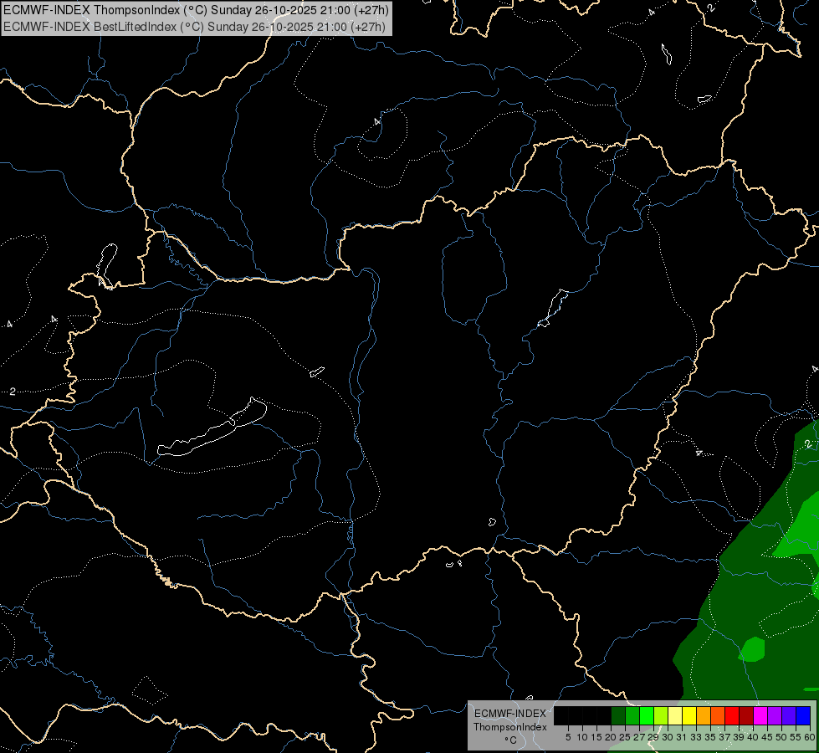Click the ThompsonIndex title line at top
Image resolution: width=819 pixels, height=753 pixels.
coord(196,10)
